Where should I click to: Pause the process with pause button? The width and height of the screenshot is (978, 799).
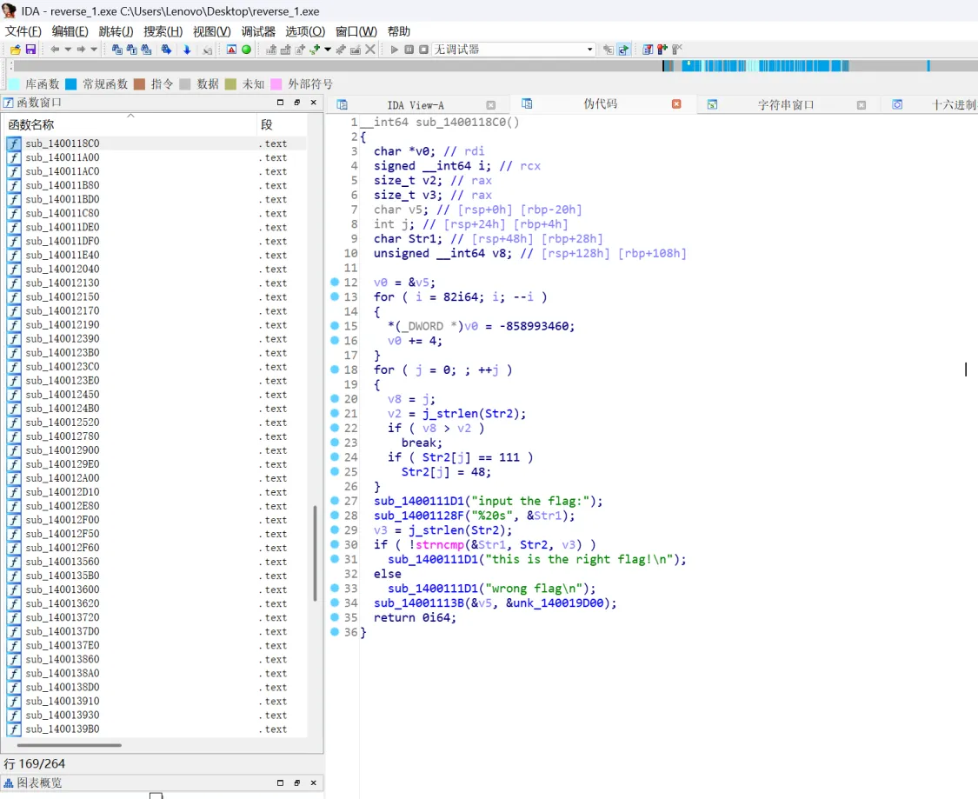tap(409, 50)
